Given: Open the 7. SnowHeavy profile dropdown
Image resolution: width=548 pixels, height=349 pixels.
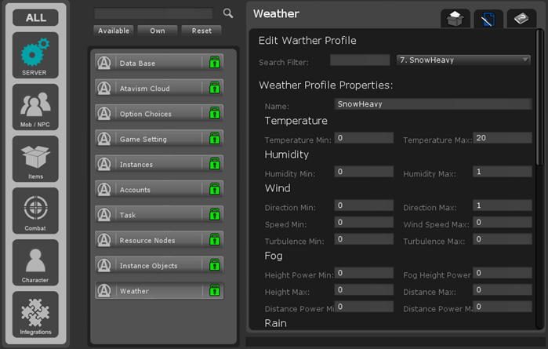Looking at the screenshot, I should pos(463,60).
